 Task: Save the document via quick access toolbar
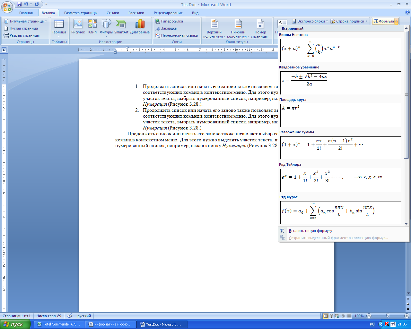(x=19, y=4)
